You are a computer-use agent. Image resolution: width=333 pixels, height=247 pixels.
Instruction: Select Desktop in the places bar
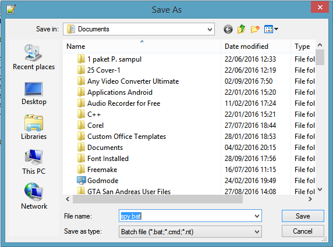point(34,94)
